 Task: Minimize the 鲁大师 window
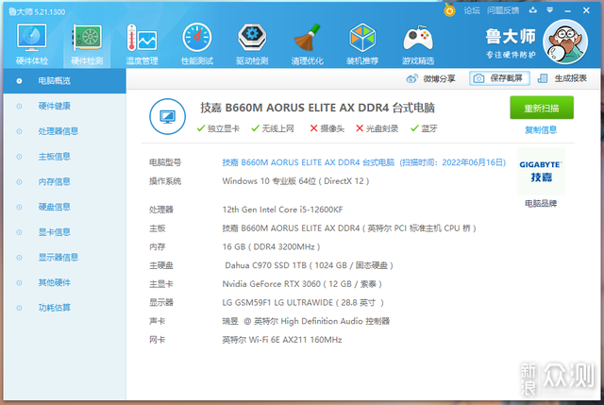(567, 10)
